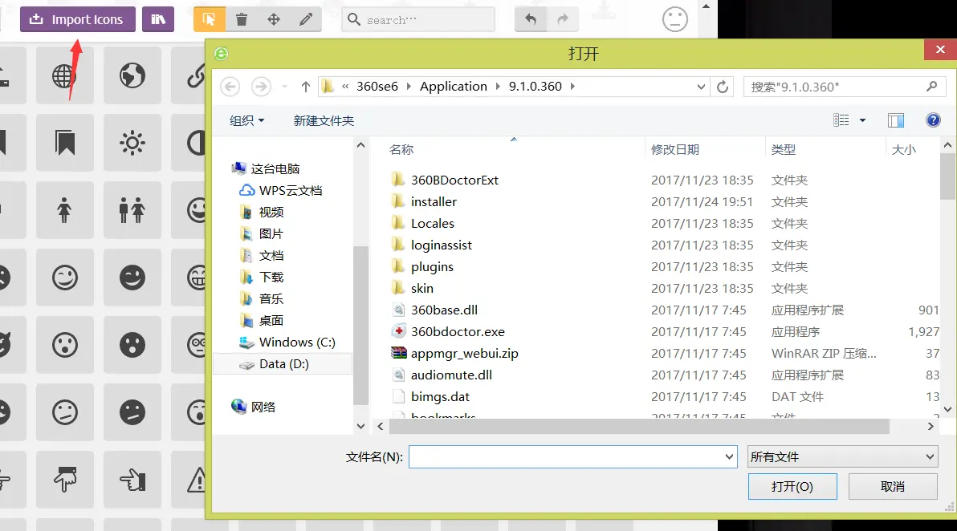The image size is (957, 531).
Task: Select the man and woman icon
Action: pos(132,210)
